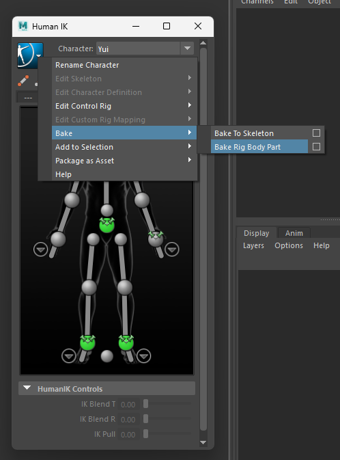This screenshot has width=340, height=460.
Task: Open the Layers menu in layer editor
Action: (253, 245)
